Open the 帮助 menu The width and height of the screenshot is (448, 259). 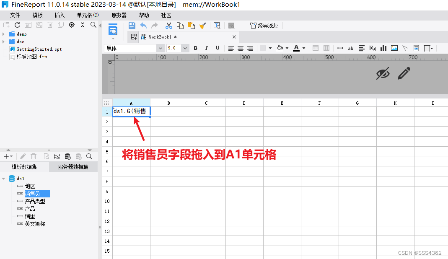point(144,15)
